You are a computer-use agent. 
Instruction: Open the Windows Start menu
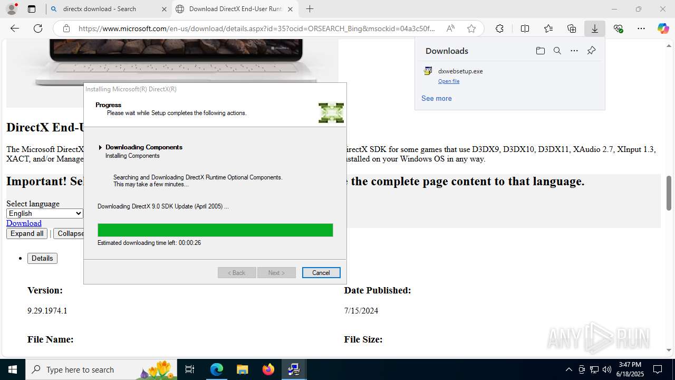pos(13,369)
